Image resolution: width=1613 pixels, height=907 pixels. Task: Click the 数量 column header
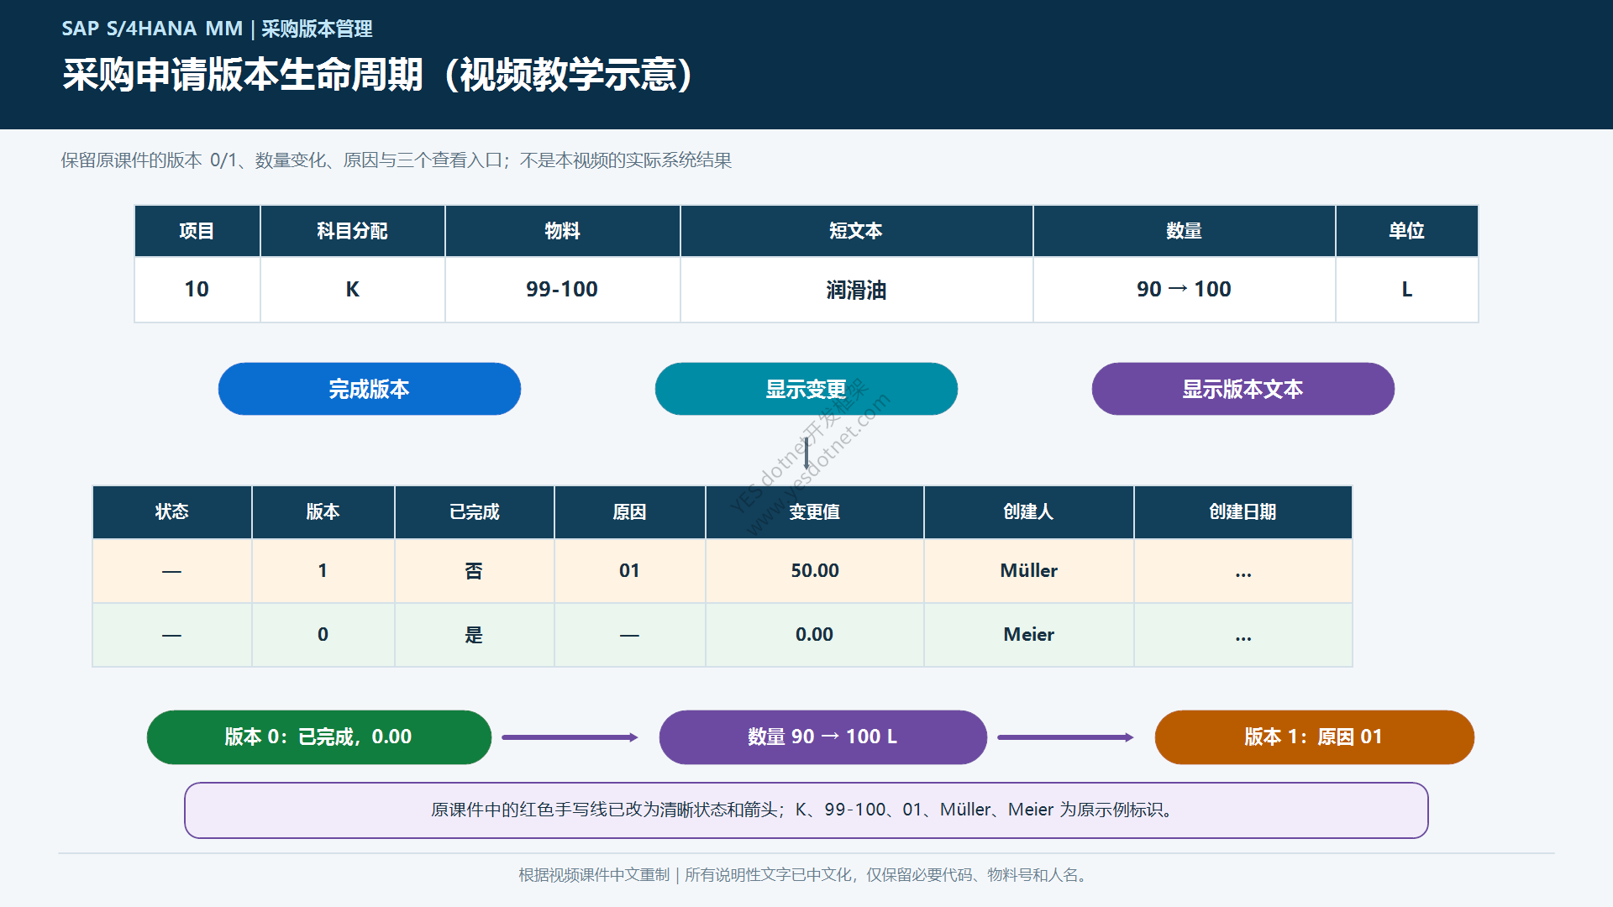pos(1185,231)
